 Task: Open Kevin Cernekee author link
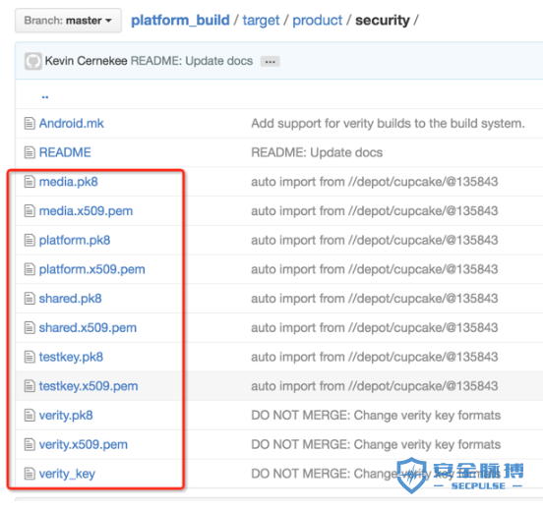86,61
